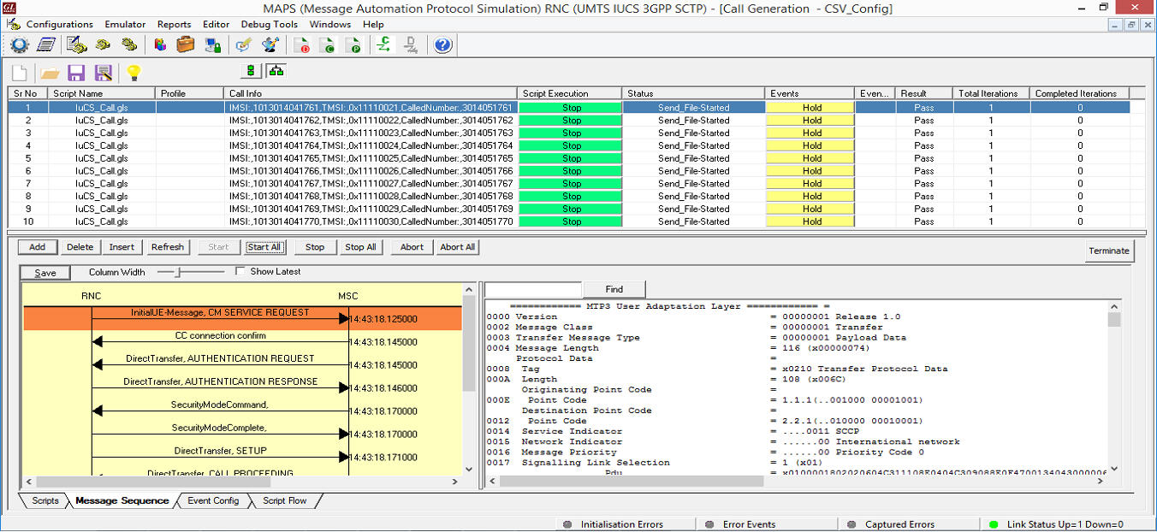The image size is (1157, 532).
Task: Click the green C with arrows toolbar icon
Action: (x=384, y=44)
